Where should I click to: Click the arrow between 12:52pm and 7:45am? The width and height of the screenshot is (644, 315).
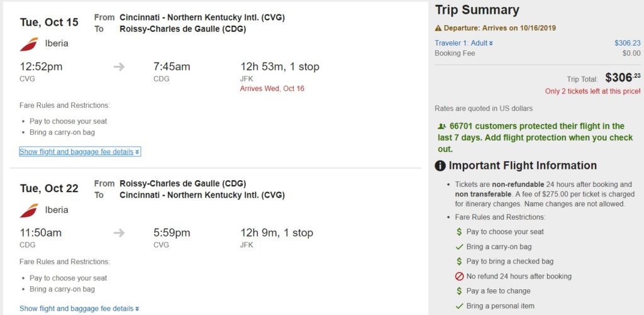[x=119, y=67]
